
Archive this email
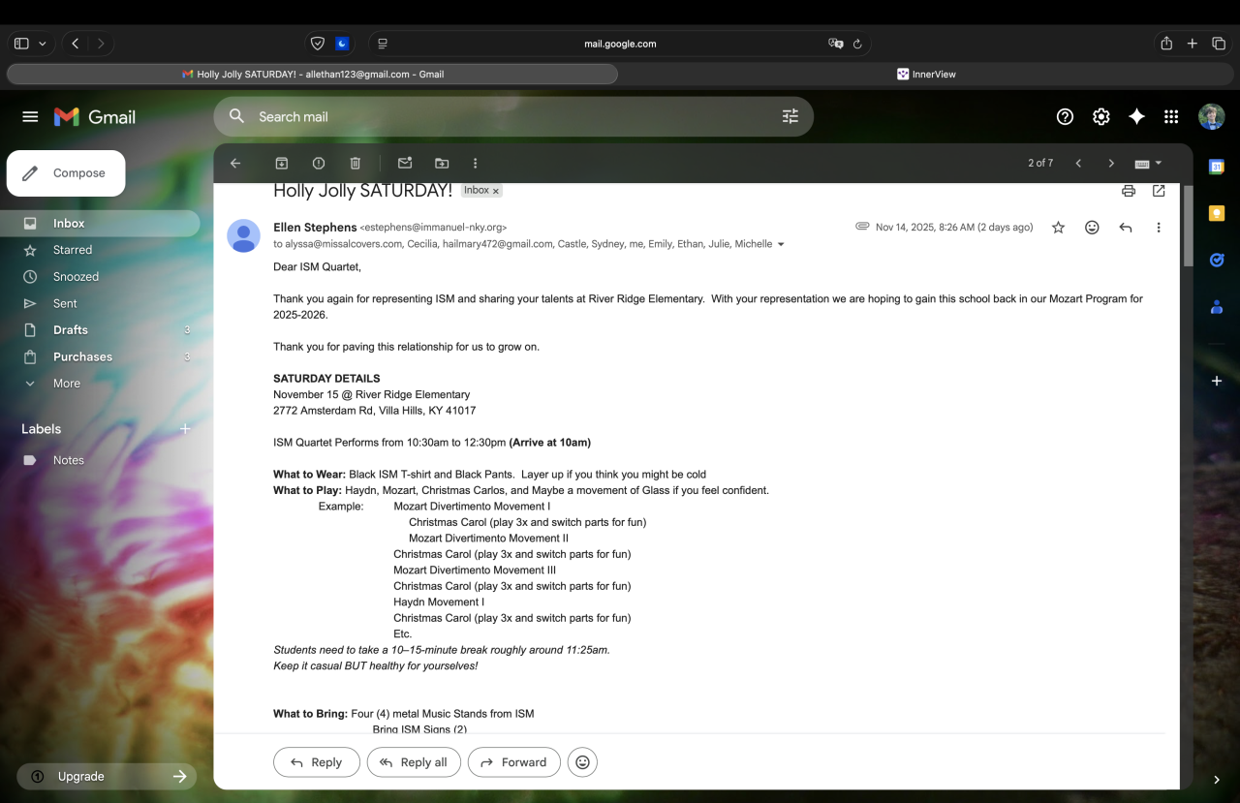pos(282,163)
